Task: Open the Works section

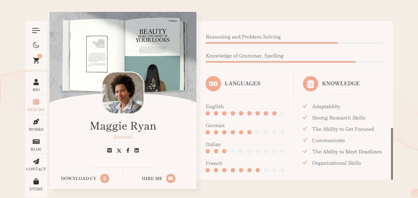Action: (x=36, y=125)
